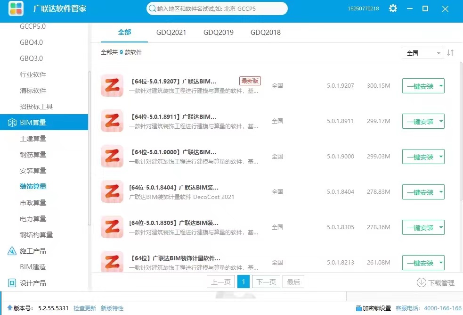
Task: Click the BIM算量 cube icon
Action: coord(12,122)
